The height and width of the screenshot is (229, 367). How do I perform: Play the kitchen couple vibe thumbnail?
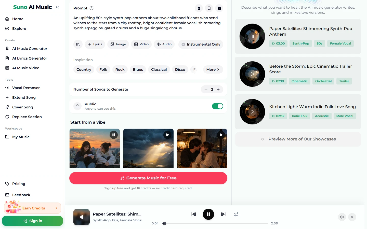[221, 135]
